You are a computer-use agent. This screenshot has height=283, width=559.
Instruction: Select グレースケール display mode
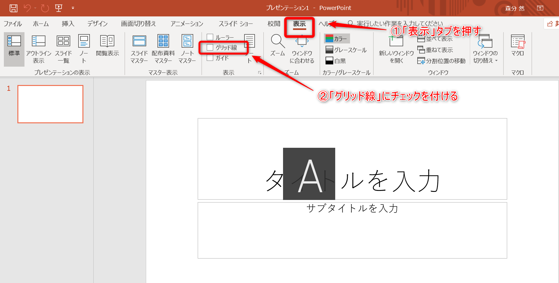[x=346, y=50]
